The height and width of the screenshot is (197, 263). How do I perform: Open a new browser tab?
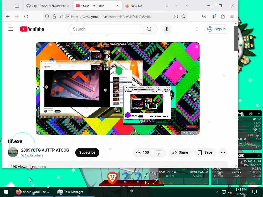177,6
